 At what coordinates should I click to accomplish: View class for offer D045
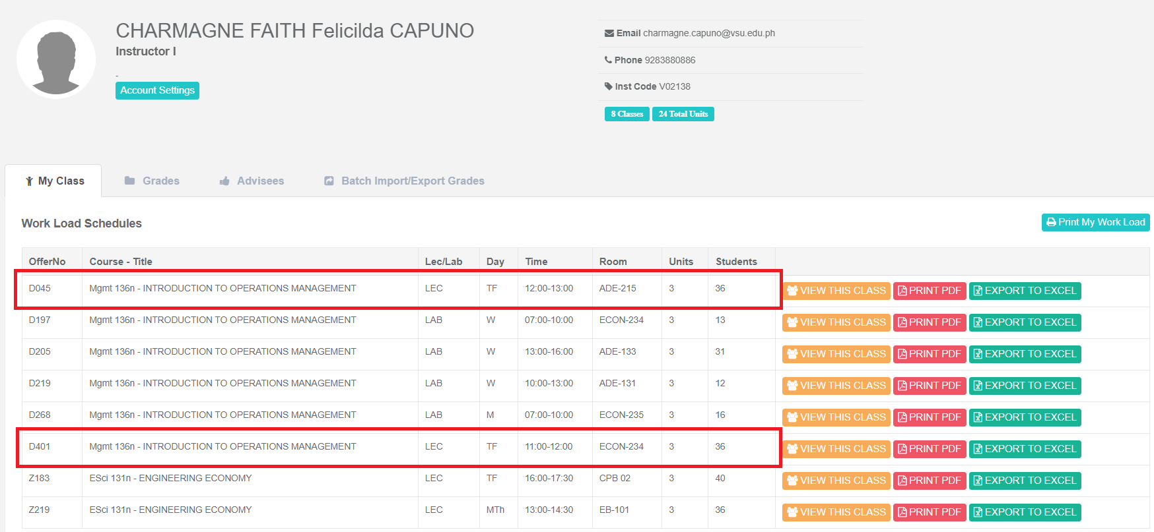click(836, 291)
